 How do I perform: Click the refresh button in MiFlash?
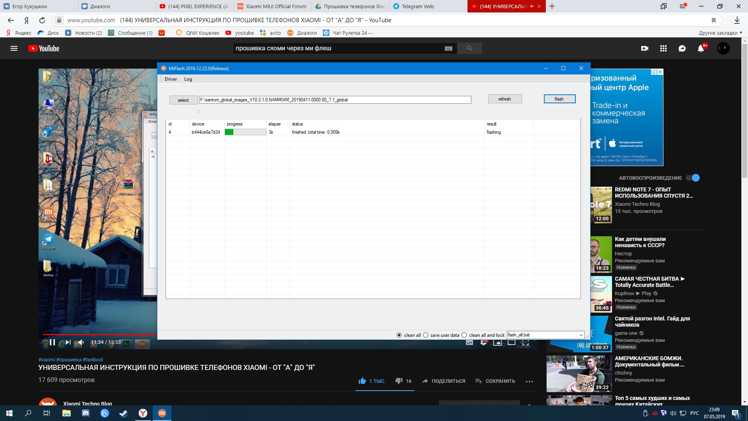tap(505, 99)
